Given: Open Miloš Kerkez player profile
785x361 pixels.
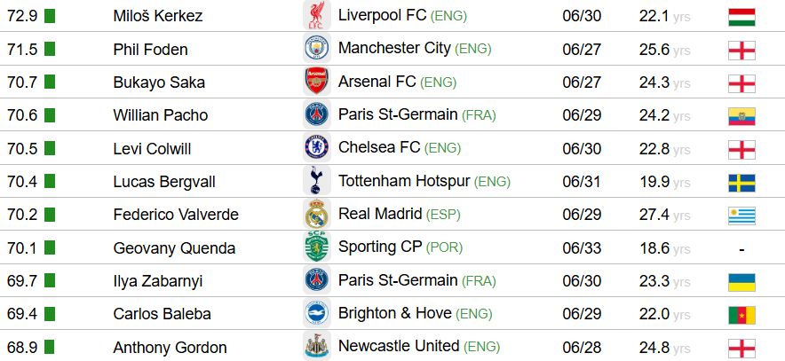Looking at the screenshot, I should (158, 17).
